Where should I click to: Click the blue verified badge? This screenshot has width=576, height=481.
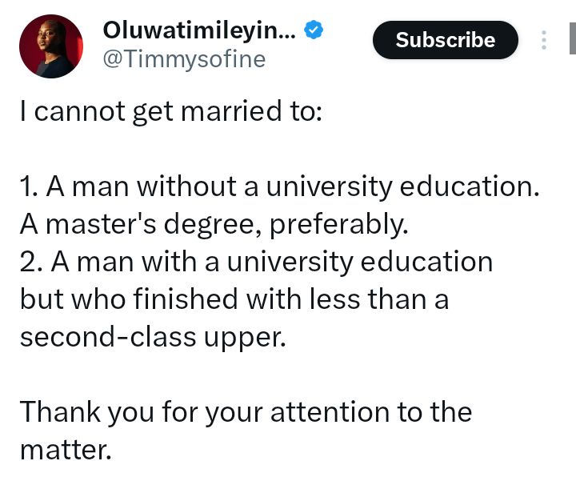(x=315, y=31)
